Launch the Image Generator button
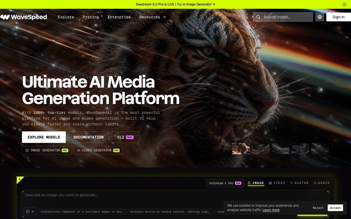This screenshot has width=351, height=219. point(47,150)
